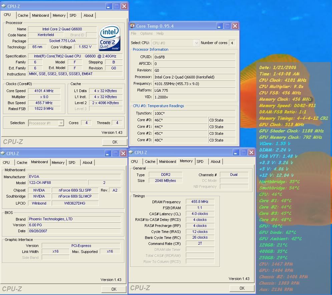Open the Help menu in Core Temp
This screenshot has width=332, height=295.
point(160,33)
